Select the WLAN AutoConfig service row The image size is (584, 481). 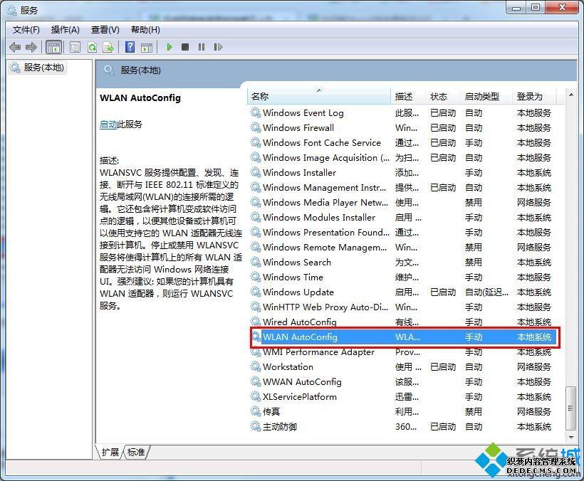[x=404, y=337]
